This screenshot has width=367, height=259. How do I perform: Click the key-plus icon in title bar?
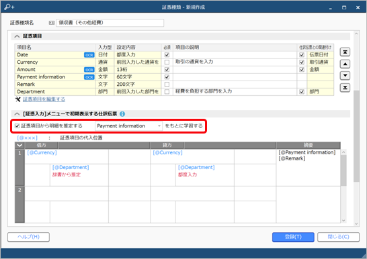pyautogui.click(x=9, y=7)
